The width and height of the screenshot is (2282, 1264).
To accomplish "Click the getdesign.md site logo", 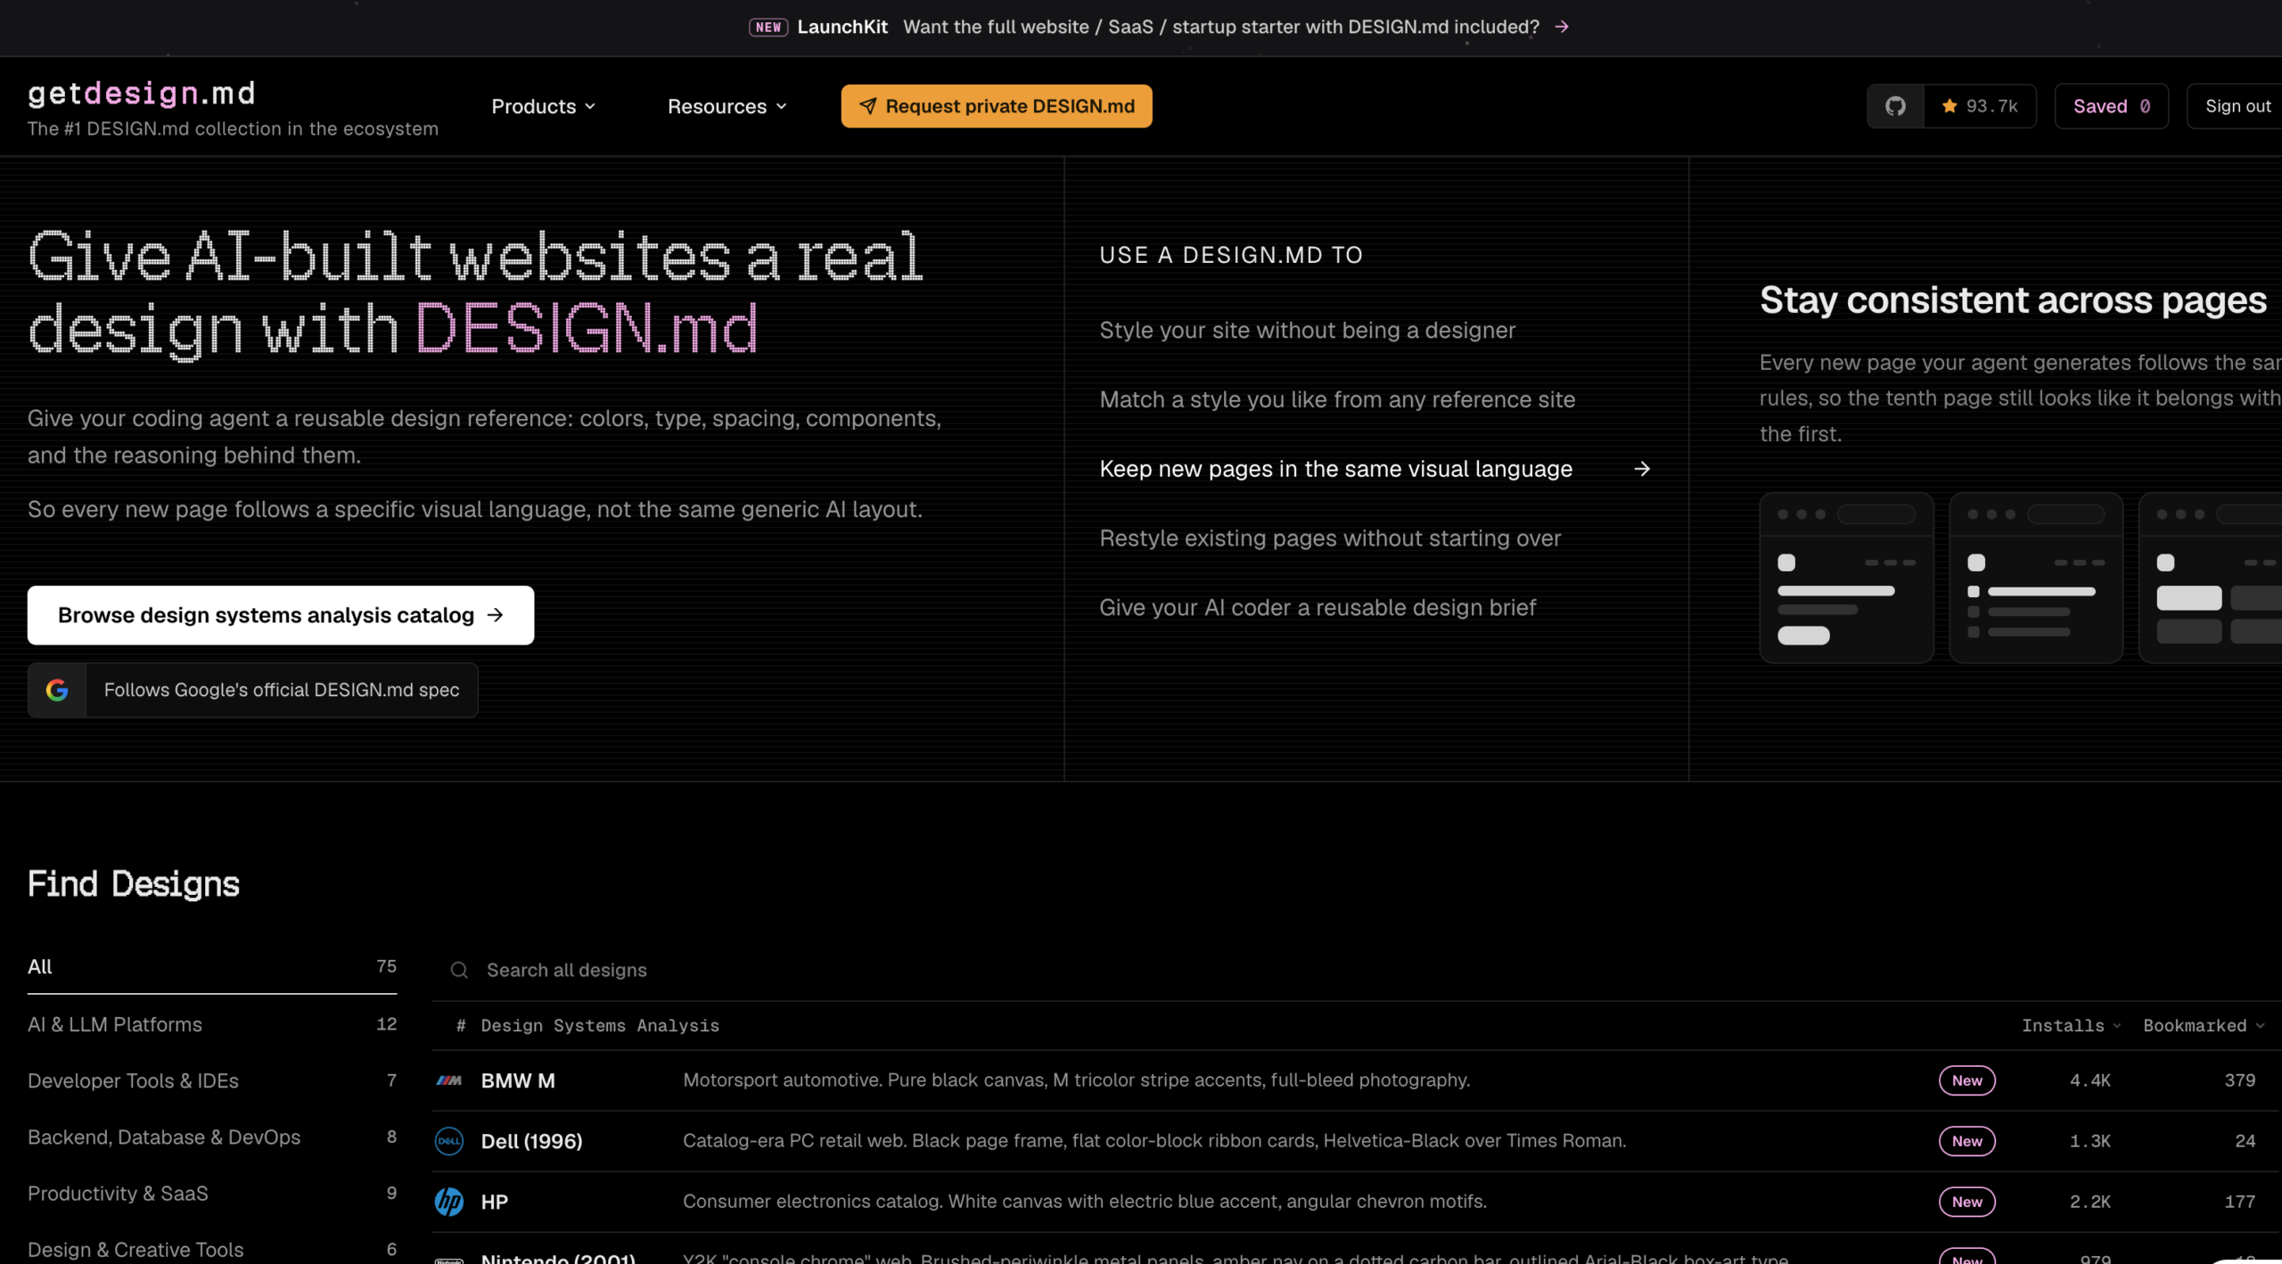I will pos(143,93).
